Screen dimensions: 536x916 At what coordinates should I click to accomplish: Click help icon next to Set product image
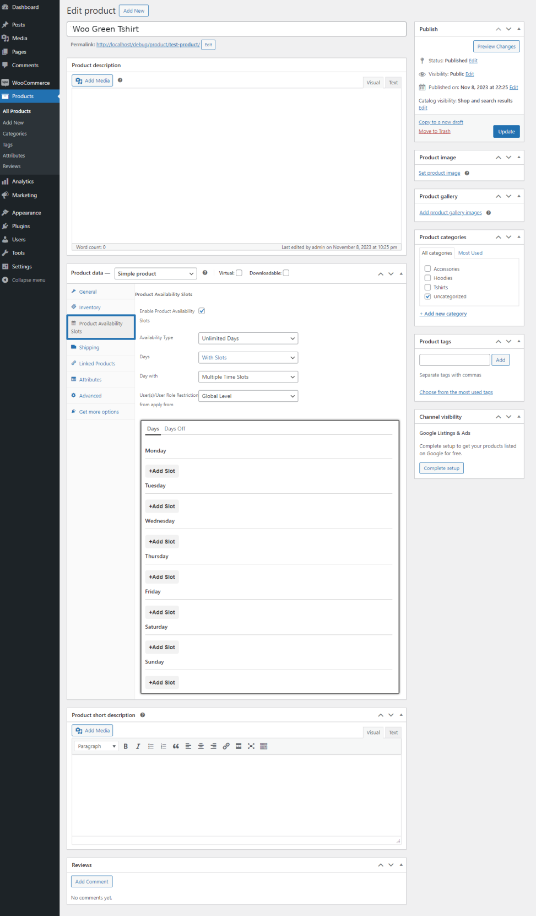pos(467,173)
